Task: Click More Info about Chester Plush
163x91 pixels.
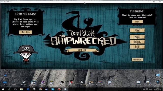Action: 25,32
